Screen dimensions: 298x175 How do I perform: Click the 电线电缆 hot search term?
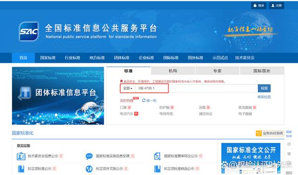click(166, 114)
